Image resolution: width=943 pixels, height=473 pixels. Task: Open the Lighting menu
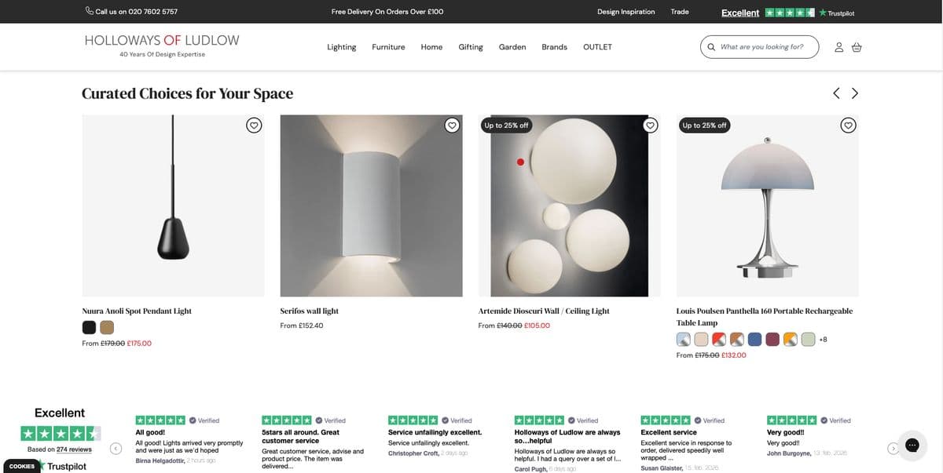[341, 47]
